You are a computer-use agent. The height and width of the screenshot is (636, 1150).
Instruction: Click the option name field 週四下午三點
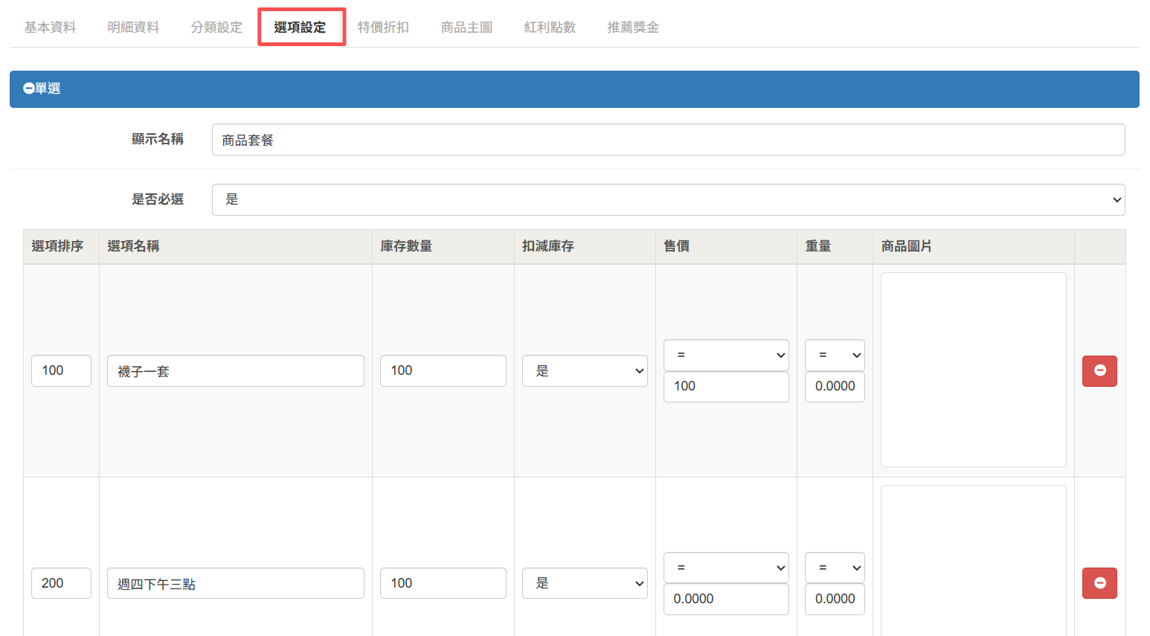[236, 583]
